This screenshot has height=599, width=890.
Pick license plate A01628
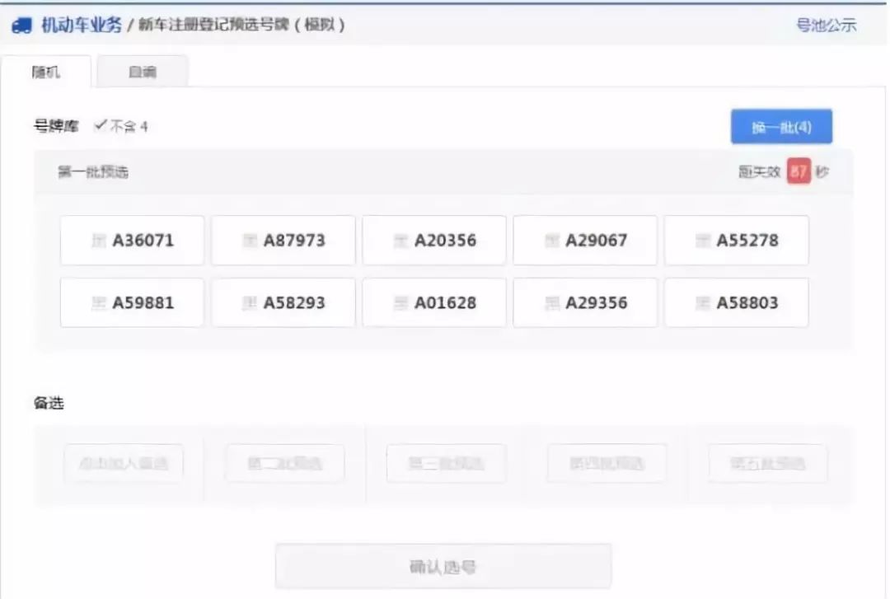coord(434,302)
